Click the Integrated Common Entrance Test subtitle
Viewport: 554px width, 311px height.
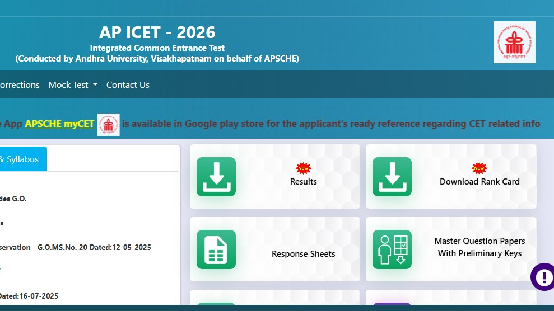point(157,48)
